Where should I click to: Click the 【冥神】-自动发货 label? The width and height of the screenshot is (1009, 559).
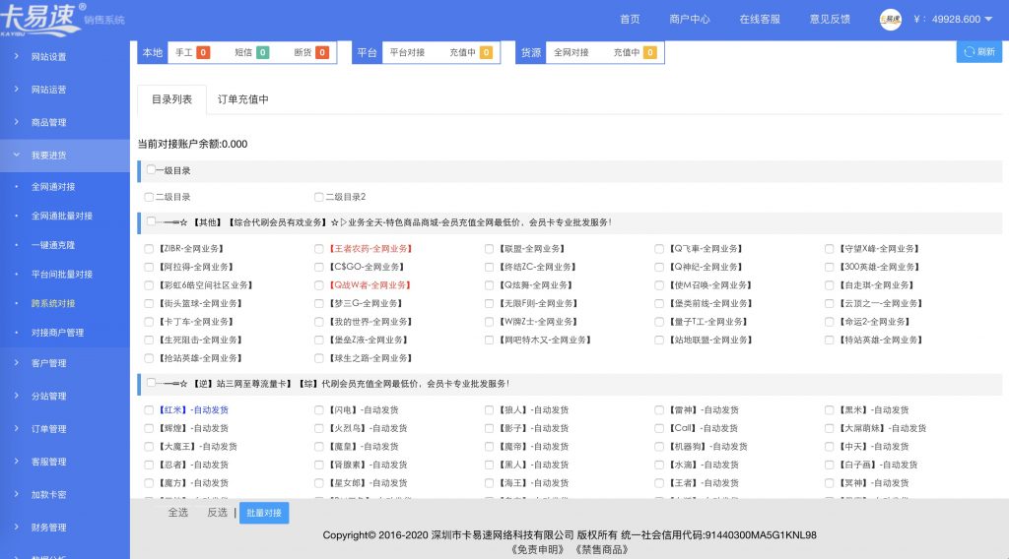(x=874, y=483)
